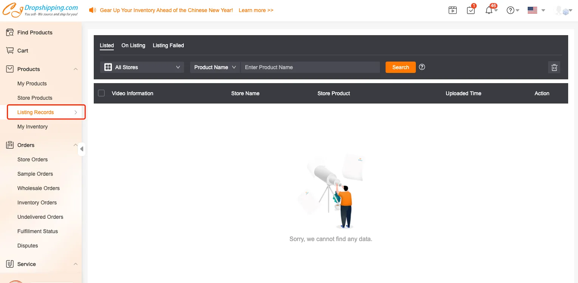Open My Inventory in sidebar
578x283 pixels.
point(33,127)
